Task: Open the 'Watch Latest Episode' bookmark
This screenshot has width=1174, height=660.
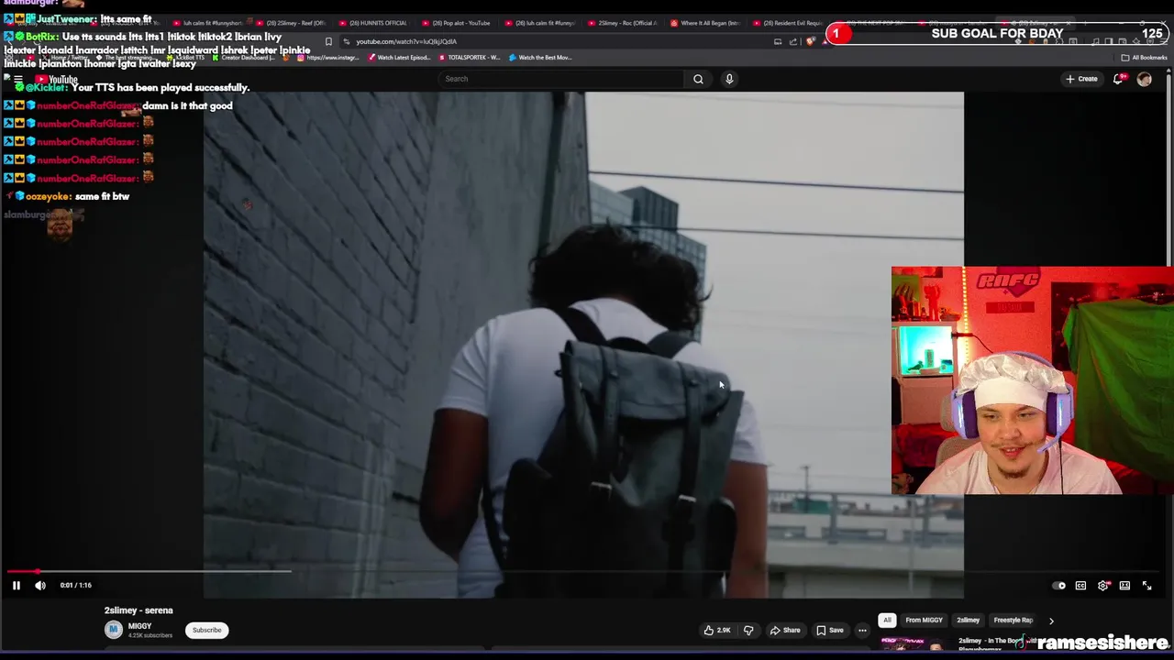Action: (x=399, y=58)
